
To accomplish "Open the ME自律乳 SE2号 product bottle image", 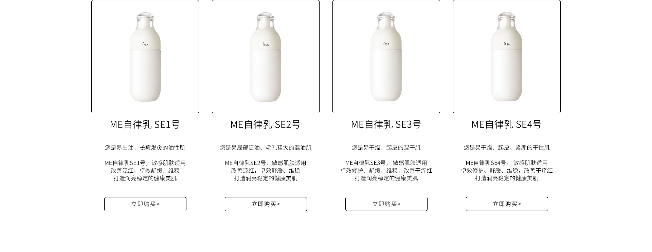I will [x=266, y=57].
